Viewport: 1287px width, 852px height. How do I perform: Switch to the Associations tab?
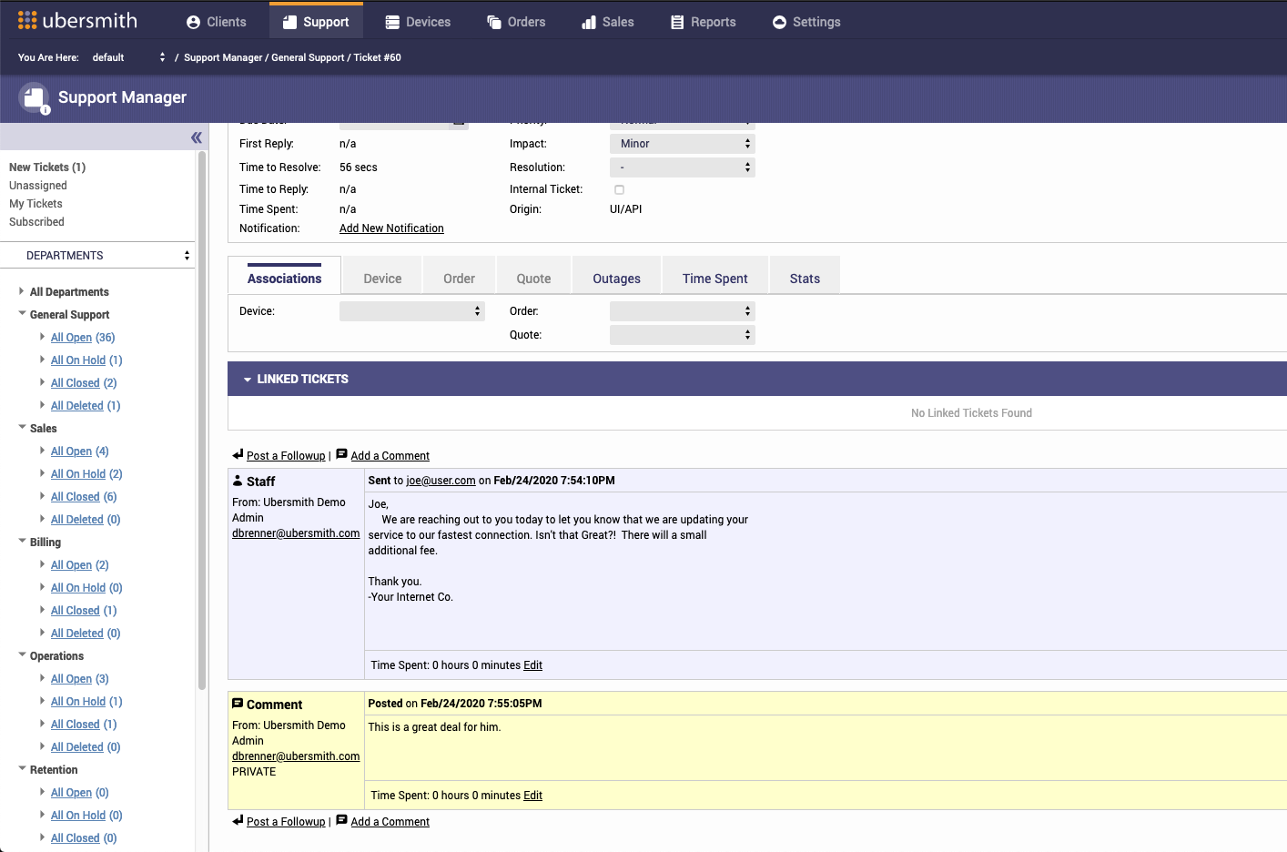click(x=284, y=276)
